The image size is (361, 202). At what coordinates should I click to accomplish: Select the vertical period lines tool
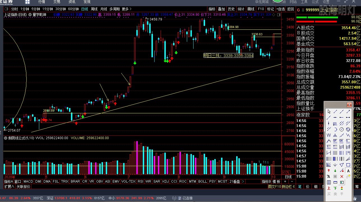[335, 153]
